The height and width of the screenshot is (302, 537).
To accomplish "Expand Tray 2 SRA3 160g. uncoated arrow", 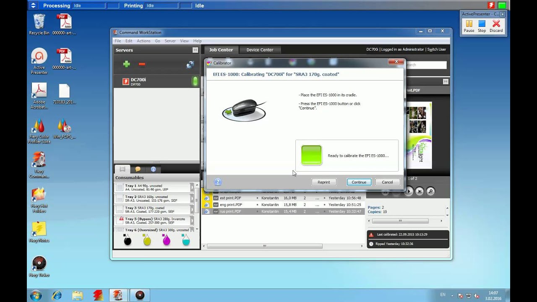I will [192, 198].
